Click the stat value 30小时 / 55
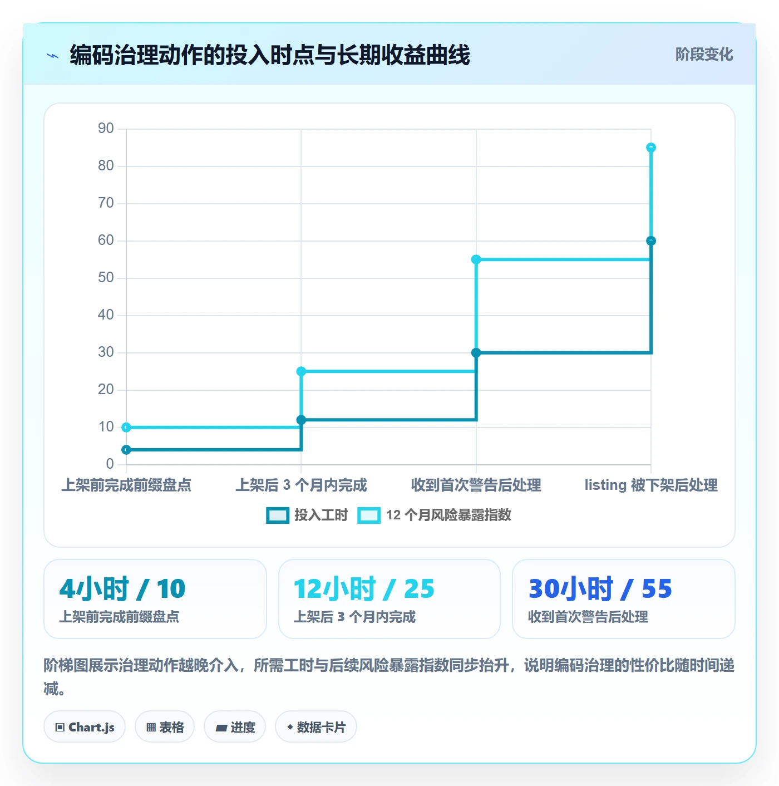This screenshot has width=779, height=786. pyautogui.click(x=600, y=588)
